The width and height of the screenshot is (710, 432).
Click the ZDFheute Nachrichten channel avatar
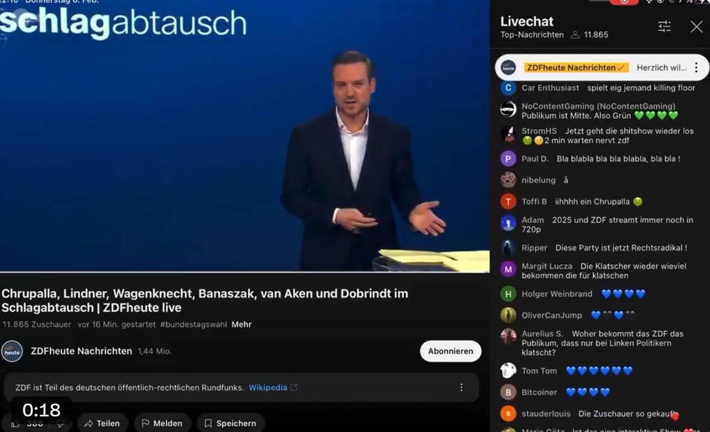coord(12,351)
